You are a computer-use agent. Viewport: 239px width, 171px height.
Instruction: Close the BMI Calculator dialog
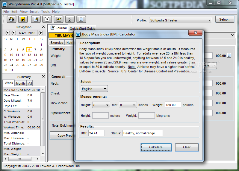[195, 33]
